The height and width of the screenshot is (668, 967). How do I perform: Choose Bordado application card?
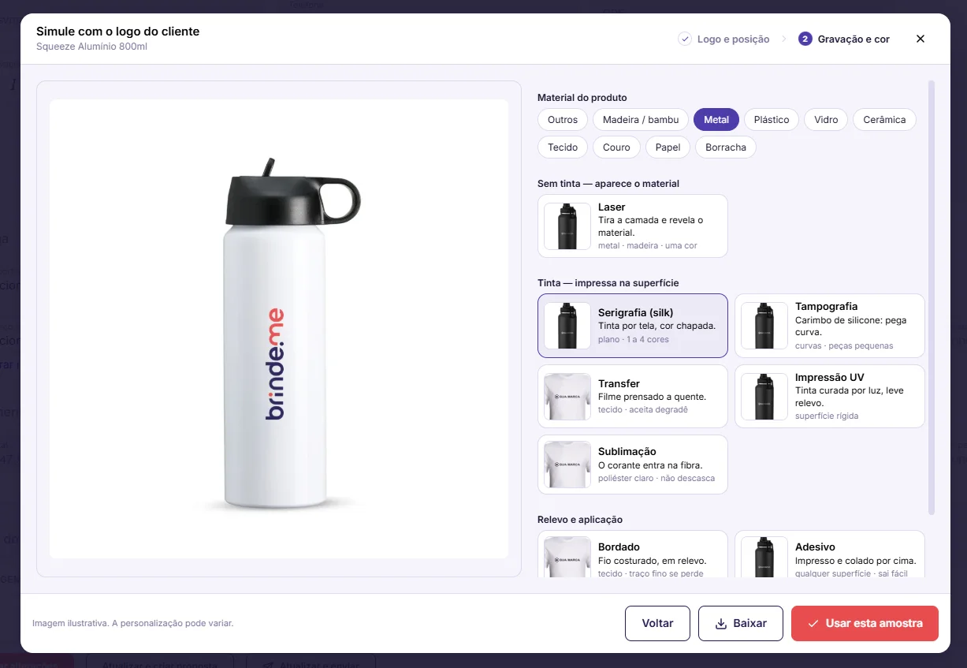633,554
